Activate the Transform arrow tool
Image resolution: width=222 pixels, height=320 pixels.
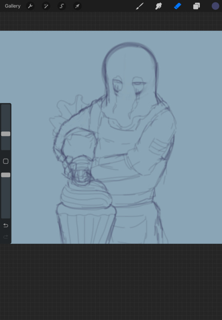(x=77, y=6)
